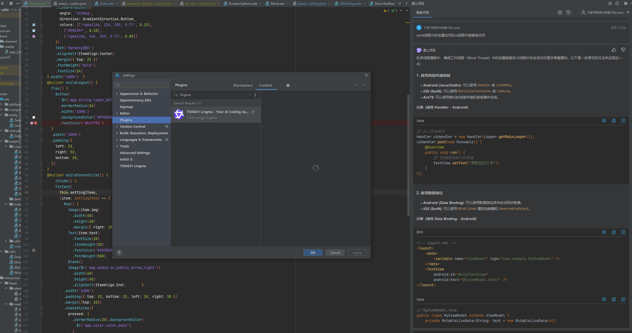Expand Appearance & Behavior settings
632x333 pixels.
pos(117,94)
